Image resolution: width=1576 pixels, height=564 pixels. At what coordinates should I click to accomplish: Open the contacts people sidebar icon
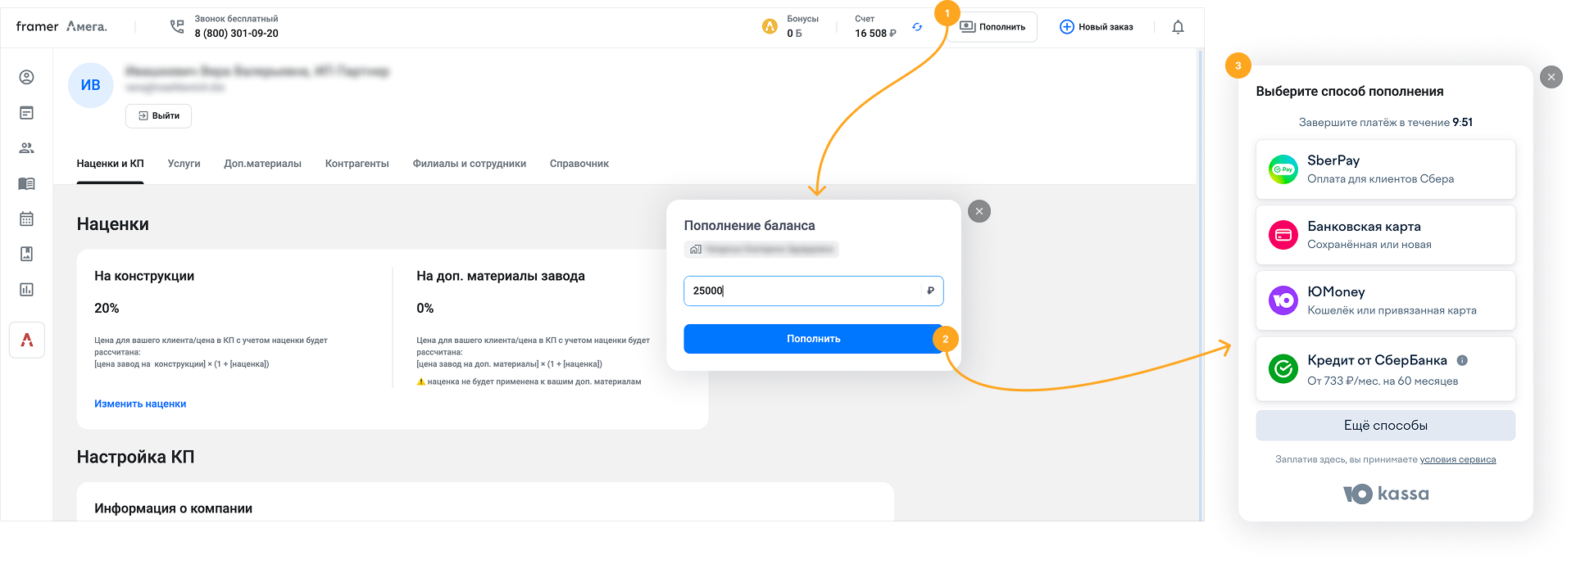coord(26,148)
